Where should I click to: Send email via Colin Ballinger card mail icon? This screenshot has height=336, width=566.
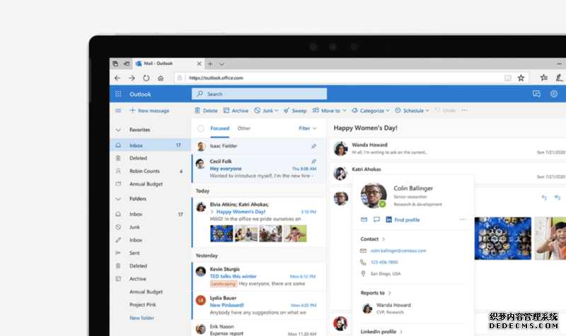tap(364, 220)
